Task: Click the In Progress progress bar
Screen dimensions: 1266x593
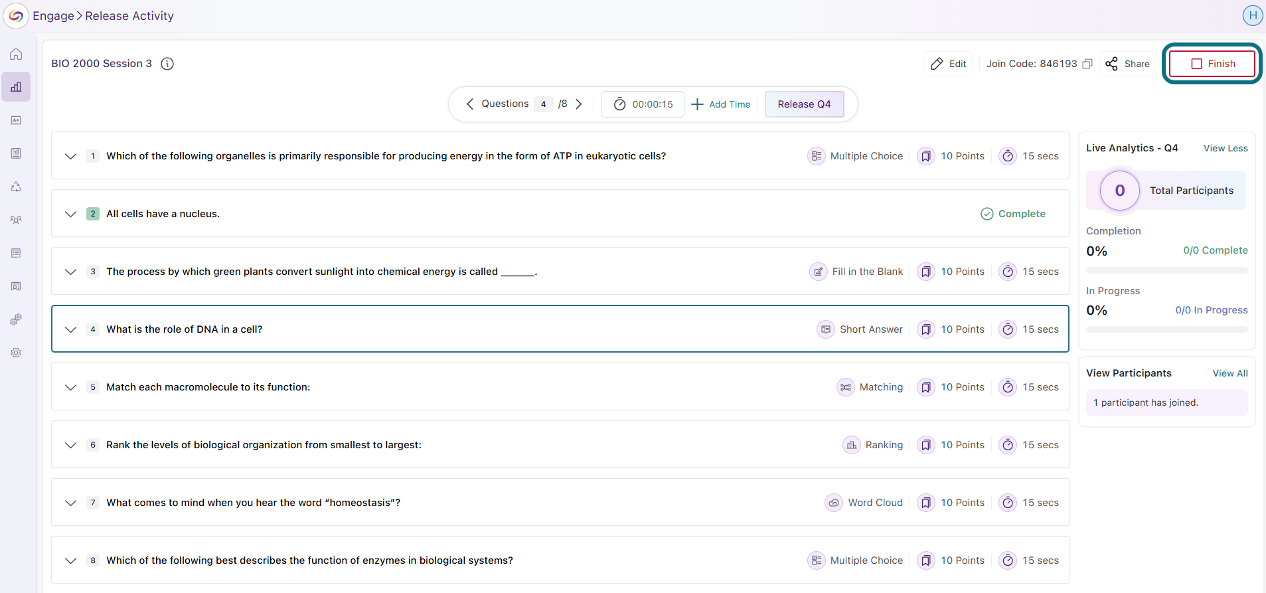Action: click(1167, 329)
